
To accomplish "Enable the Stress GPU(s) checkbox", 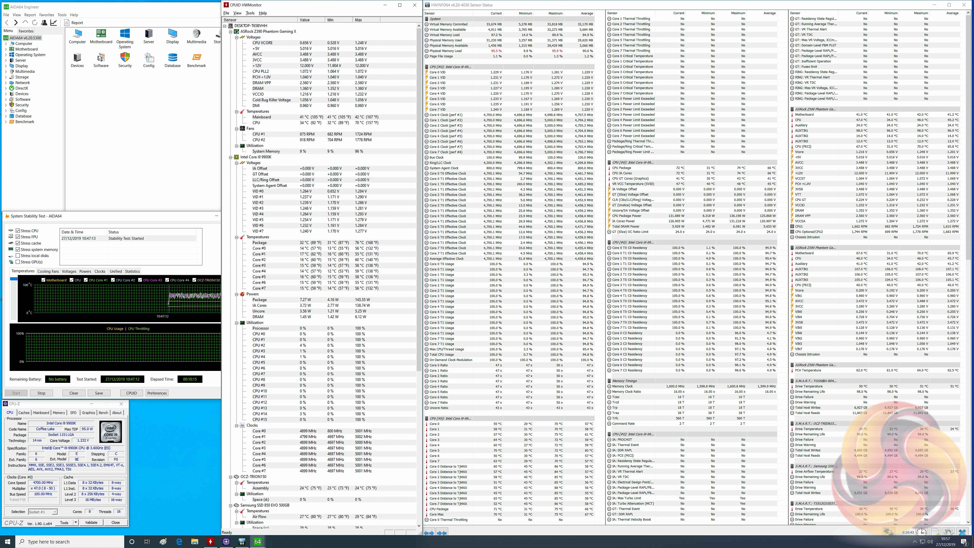I will 18,262.
